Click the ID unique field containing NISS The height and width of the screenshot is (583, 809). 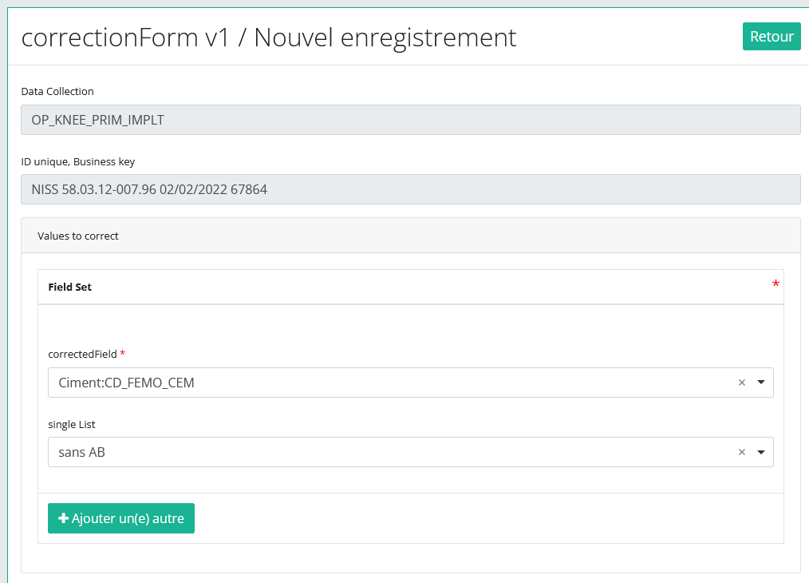[410, 189]
